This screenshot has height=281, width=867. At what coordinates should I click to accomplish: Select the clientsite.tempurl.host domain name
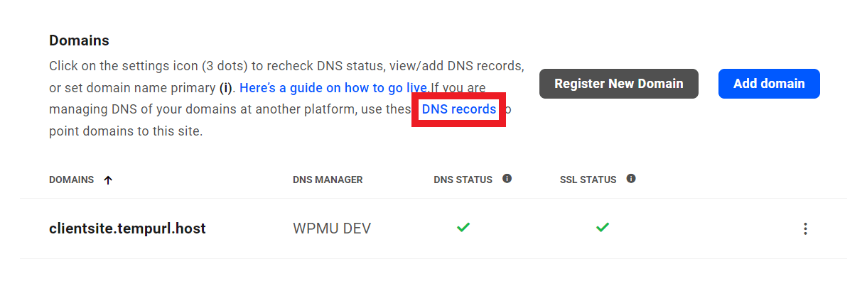(x=127, y=228)
